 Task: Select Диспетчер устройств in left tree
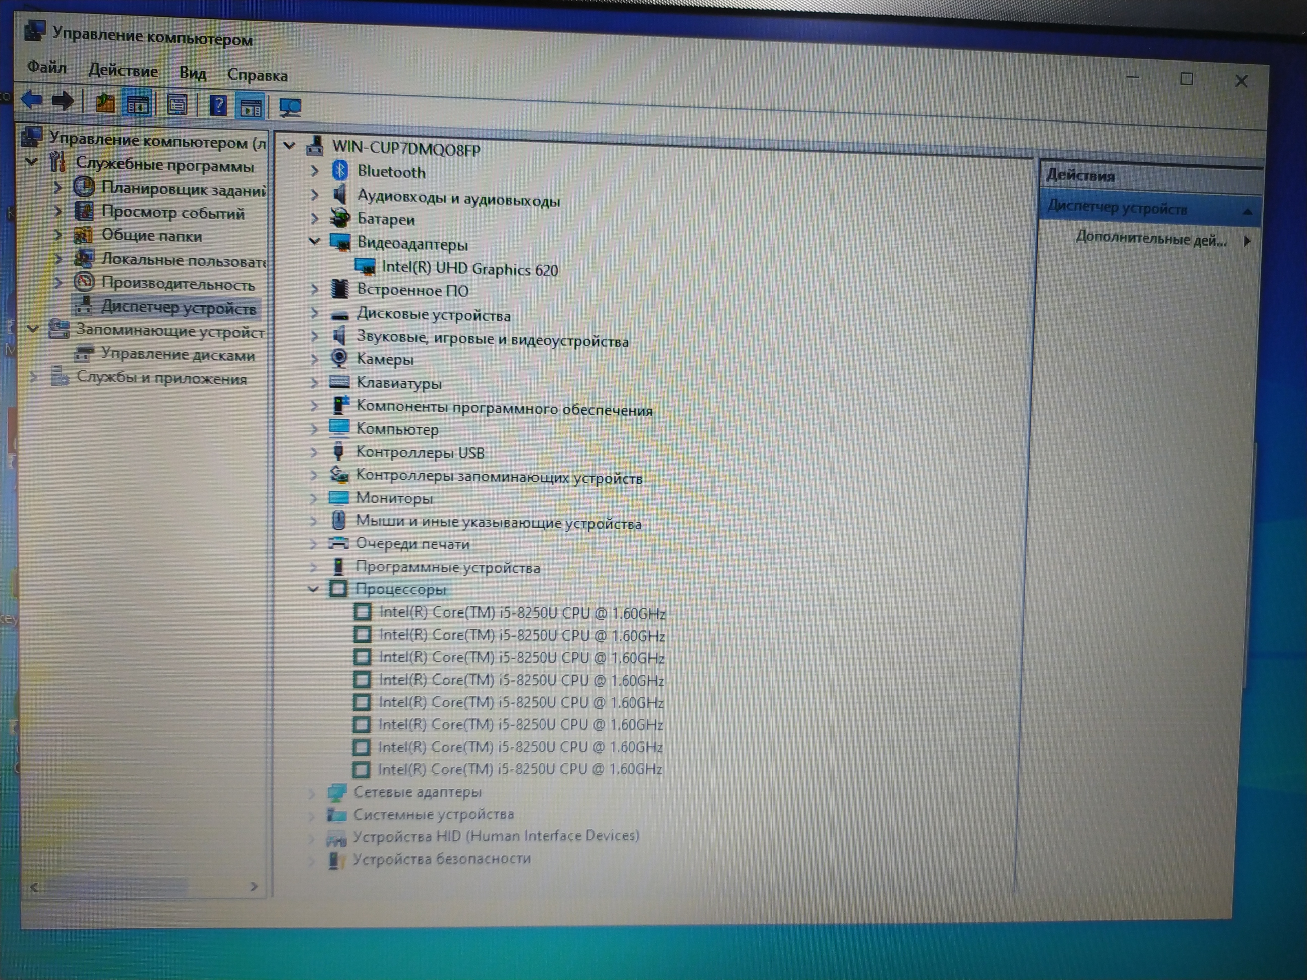[179, 307]
